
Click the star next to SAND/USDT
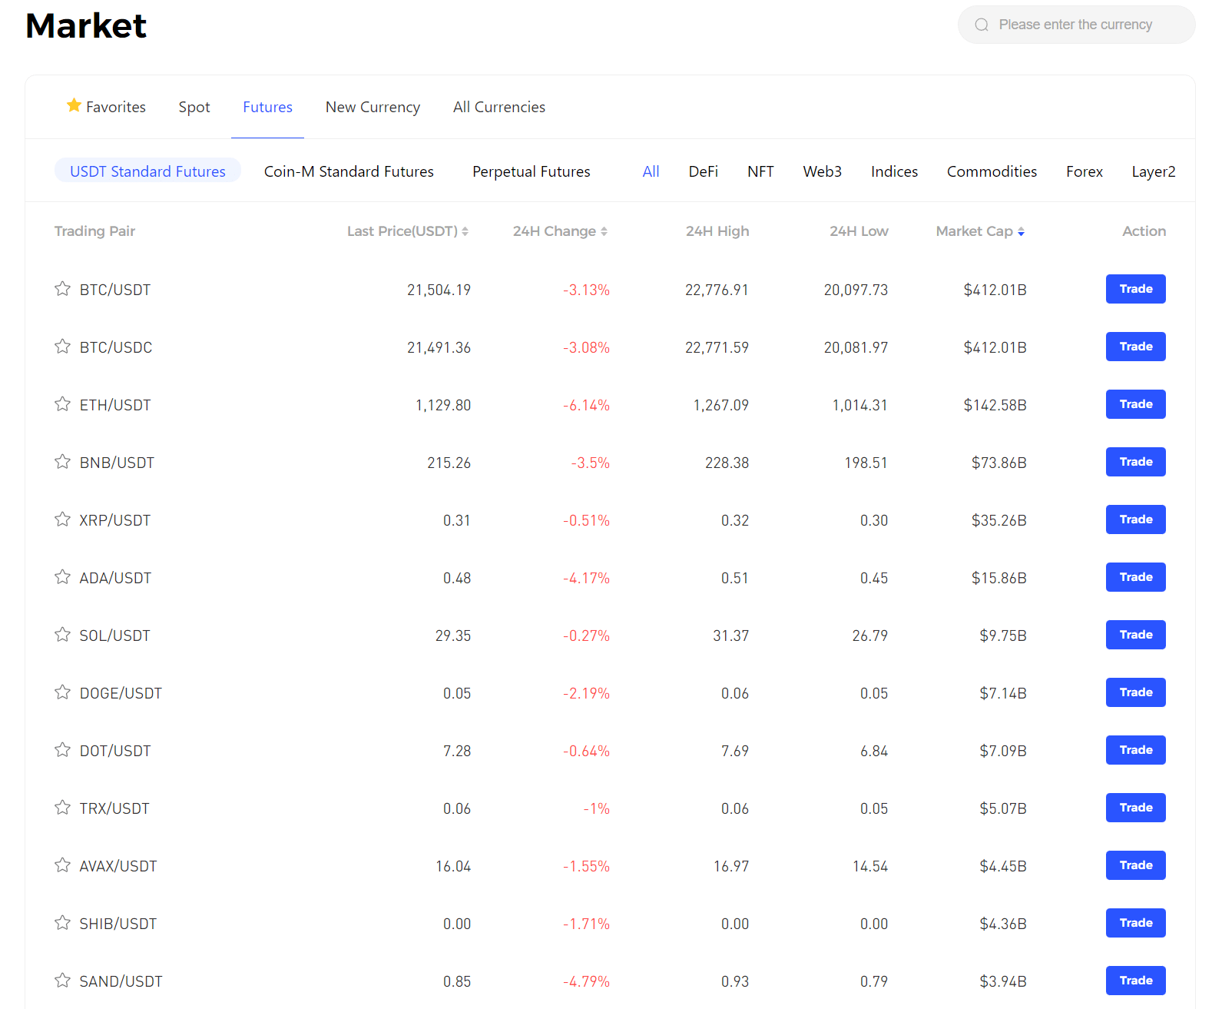tap(62, 981)
